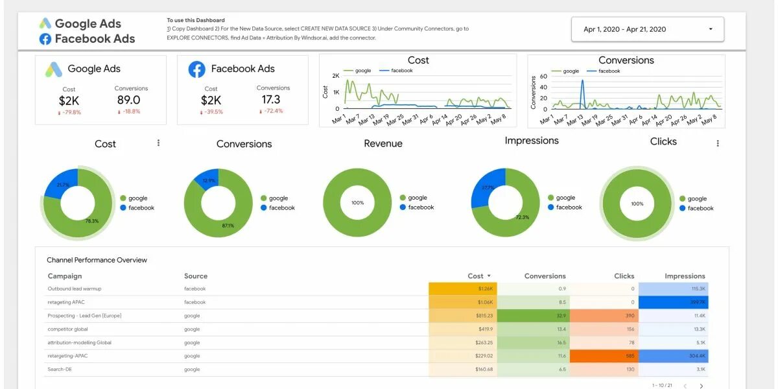This screenshot has width=778, height=389.
Task: Click the Google Ads icon in the scorecard
Action: pos(54,69)
